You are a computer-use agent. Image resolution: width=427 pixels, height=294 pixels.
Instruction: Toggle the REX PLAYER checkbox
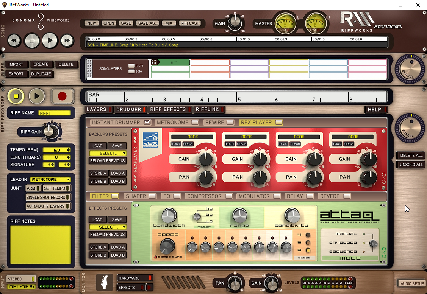[279, 122]
